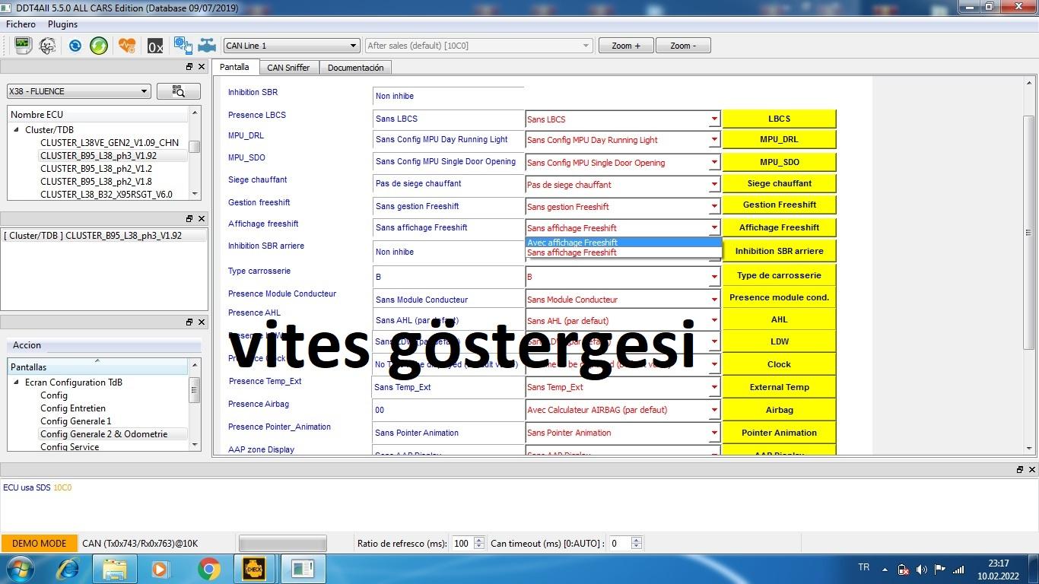Open the 0x hex tool icon

click(155, 46)
